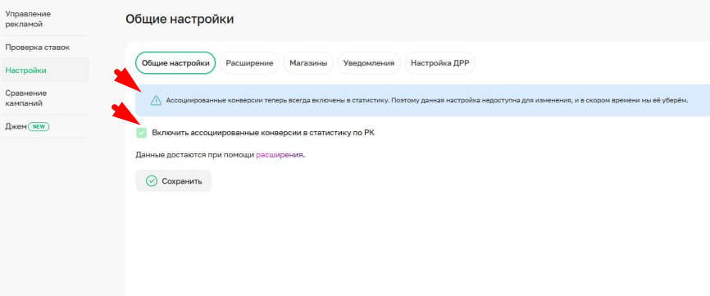Select the Уведомления tab
This screenshot has width=710, height=296.
point(369,63)
